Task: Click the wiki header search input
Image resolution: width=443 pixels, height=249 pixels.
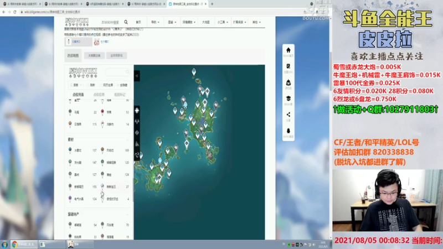Action: 110,22
